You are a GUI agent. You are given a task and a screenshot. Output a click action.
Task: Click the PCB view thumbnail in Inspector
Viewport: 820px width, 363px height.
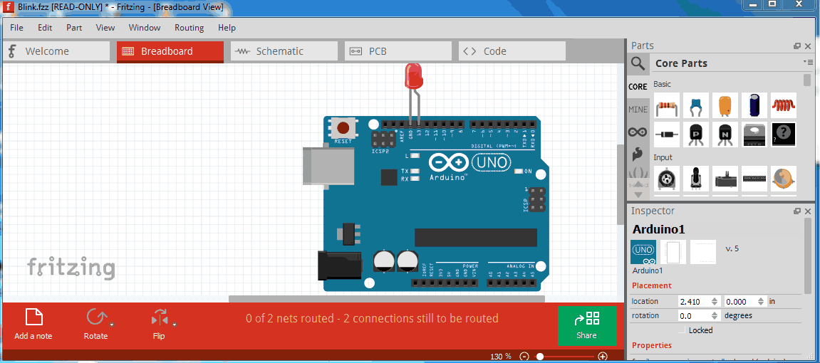[x=703, y=252]
